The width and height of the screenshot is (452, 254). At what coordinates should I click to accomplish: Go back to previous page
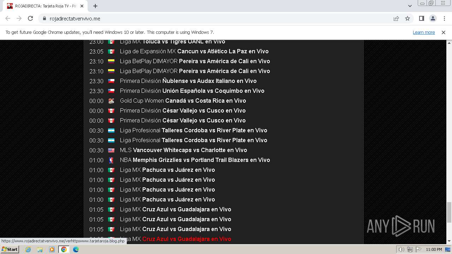(8, 18)
